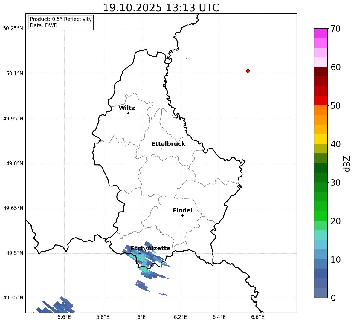
Task: Pick the bright red colorbar band above 50
Action: click(x=321, y=101)
